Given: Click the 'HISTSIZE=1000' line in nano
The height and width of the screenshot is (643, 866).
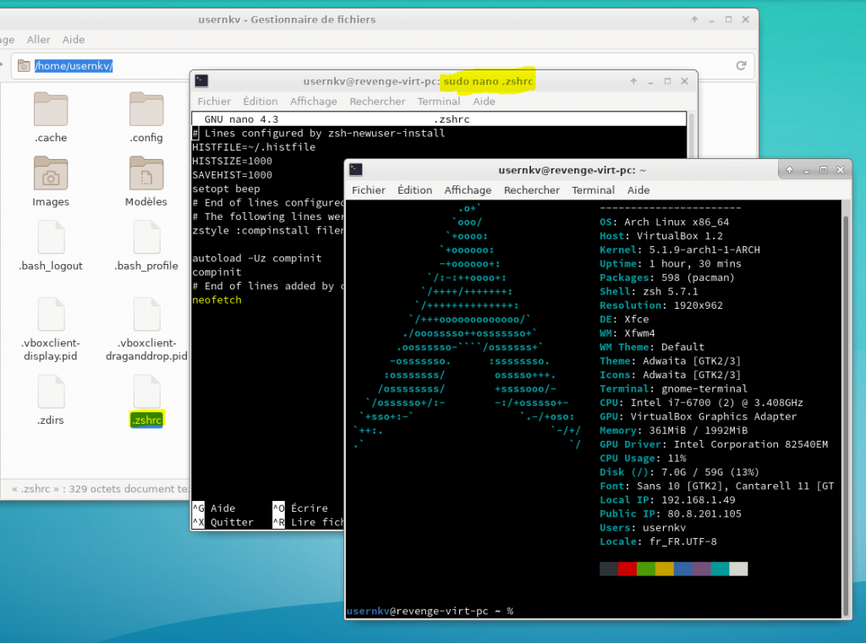Looking at the screenshot, I should [232, 162].
